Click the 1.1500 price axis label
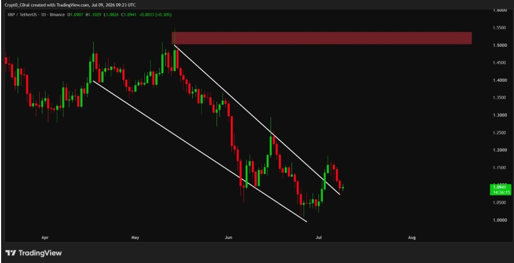The image size is (514, 263). (500, 168)
